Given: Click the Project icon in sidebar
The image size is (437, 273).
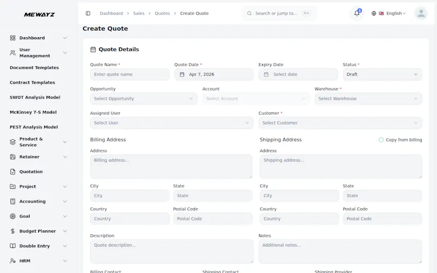Looking at the screenshot, I should pos(13,186).
